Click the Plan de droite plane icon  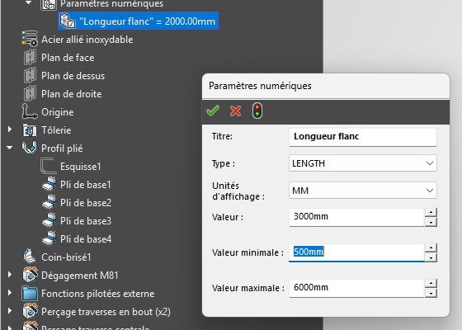tap(30, 94)
